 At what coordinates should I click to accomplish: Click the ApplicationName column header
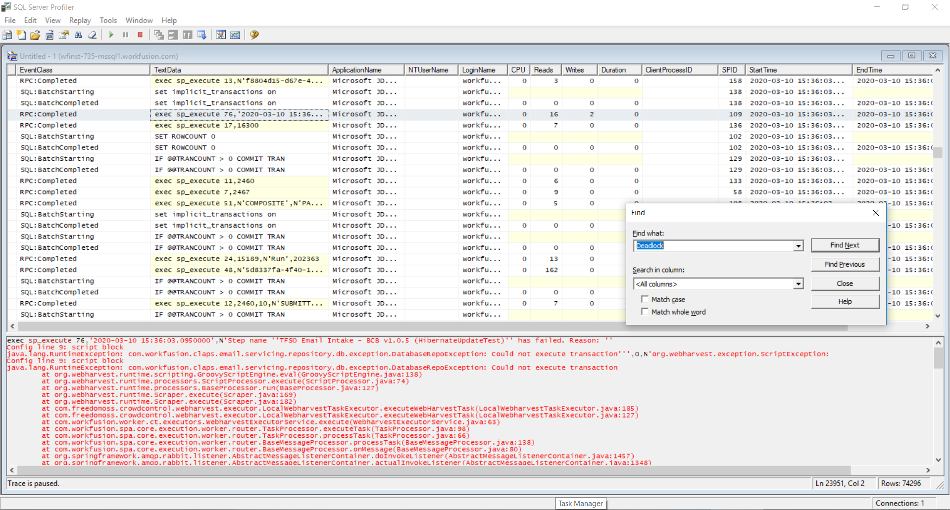pos(366,70)
